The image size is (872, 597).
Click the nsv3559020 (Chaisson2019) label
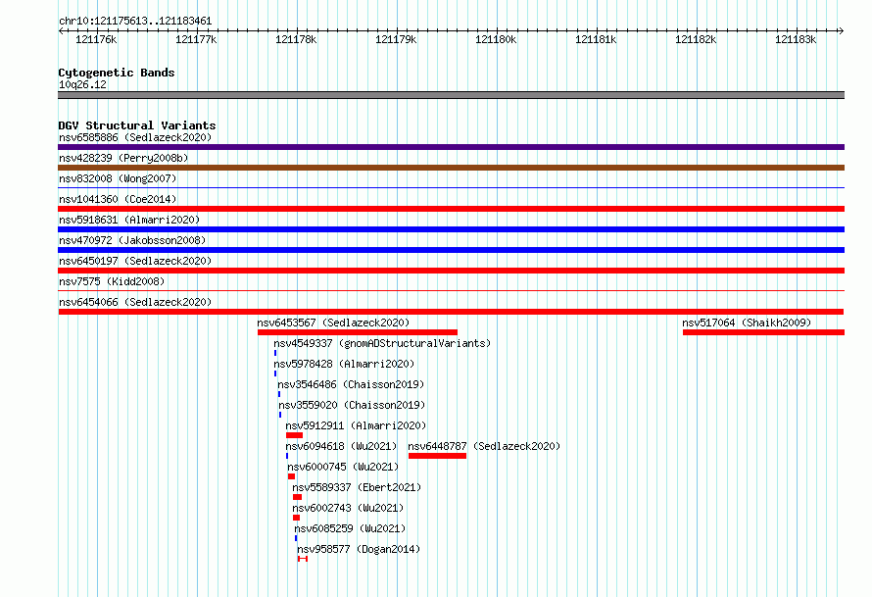[x=352, y=405]
